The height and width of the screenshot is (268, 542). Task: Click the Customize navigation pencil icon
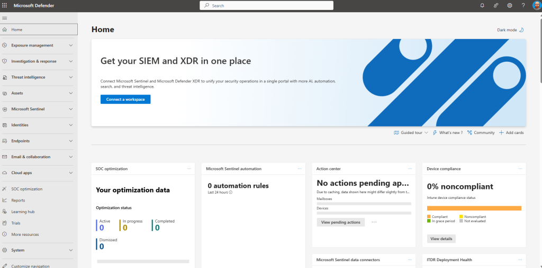tap(4, 266)
